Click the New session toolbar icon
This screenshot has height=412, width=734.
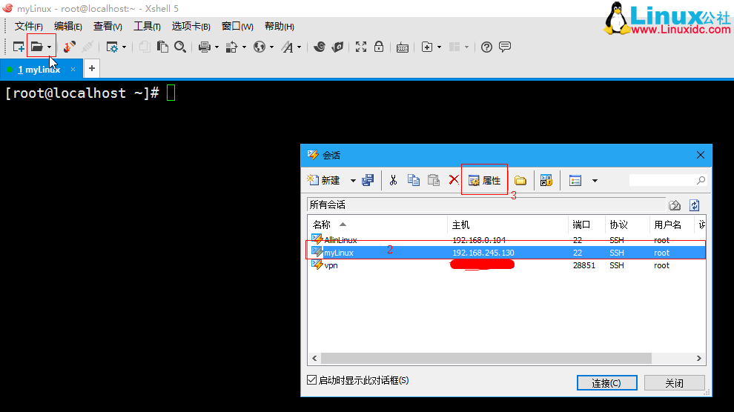pyautogui.click(x=19, y=47)
